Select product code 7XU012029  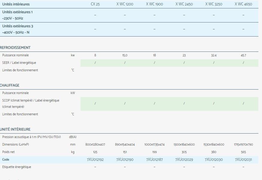click(x=184, y=160)
